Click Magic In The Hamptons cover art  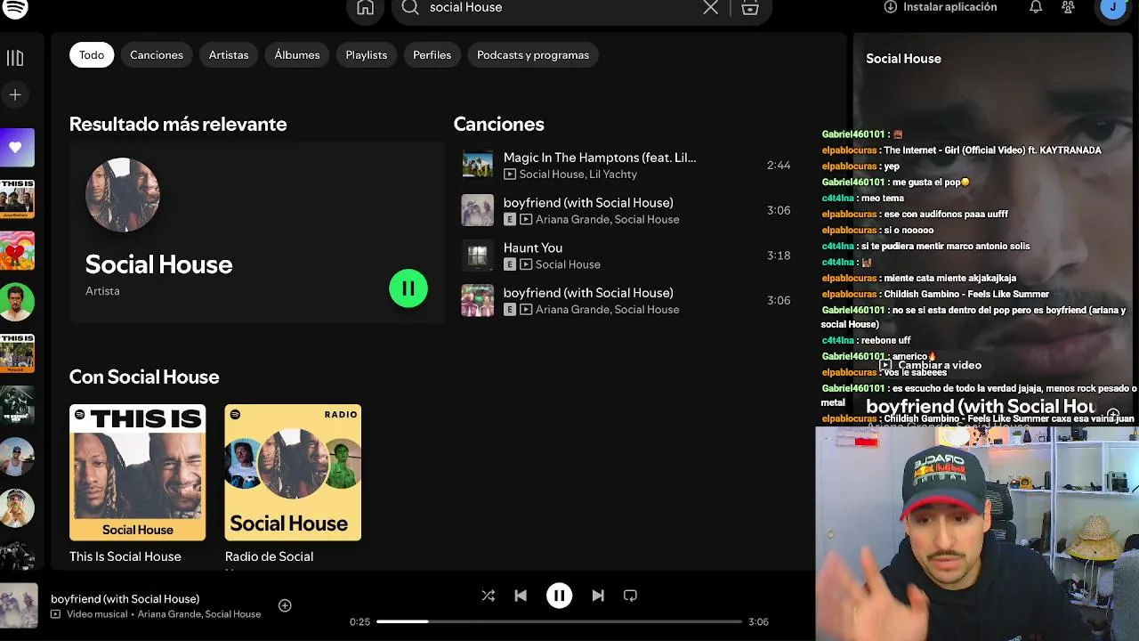477,165
